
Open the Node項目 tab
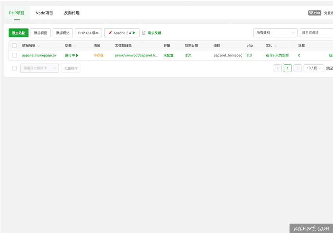(x=44, y=13)
